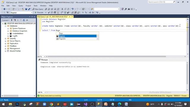This screenshot has width=190, height=107.
Task: Open the View menu
Action: coord(14,6)
